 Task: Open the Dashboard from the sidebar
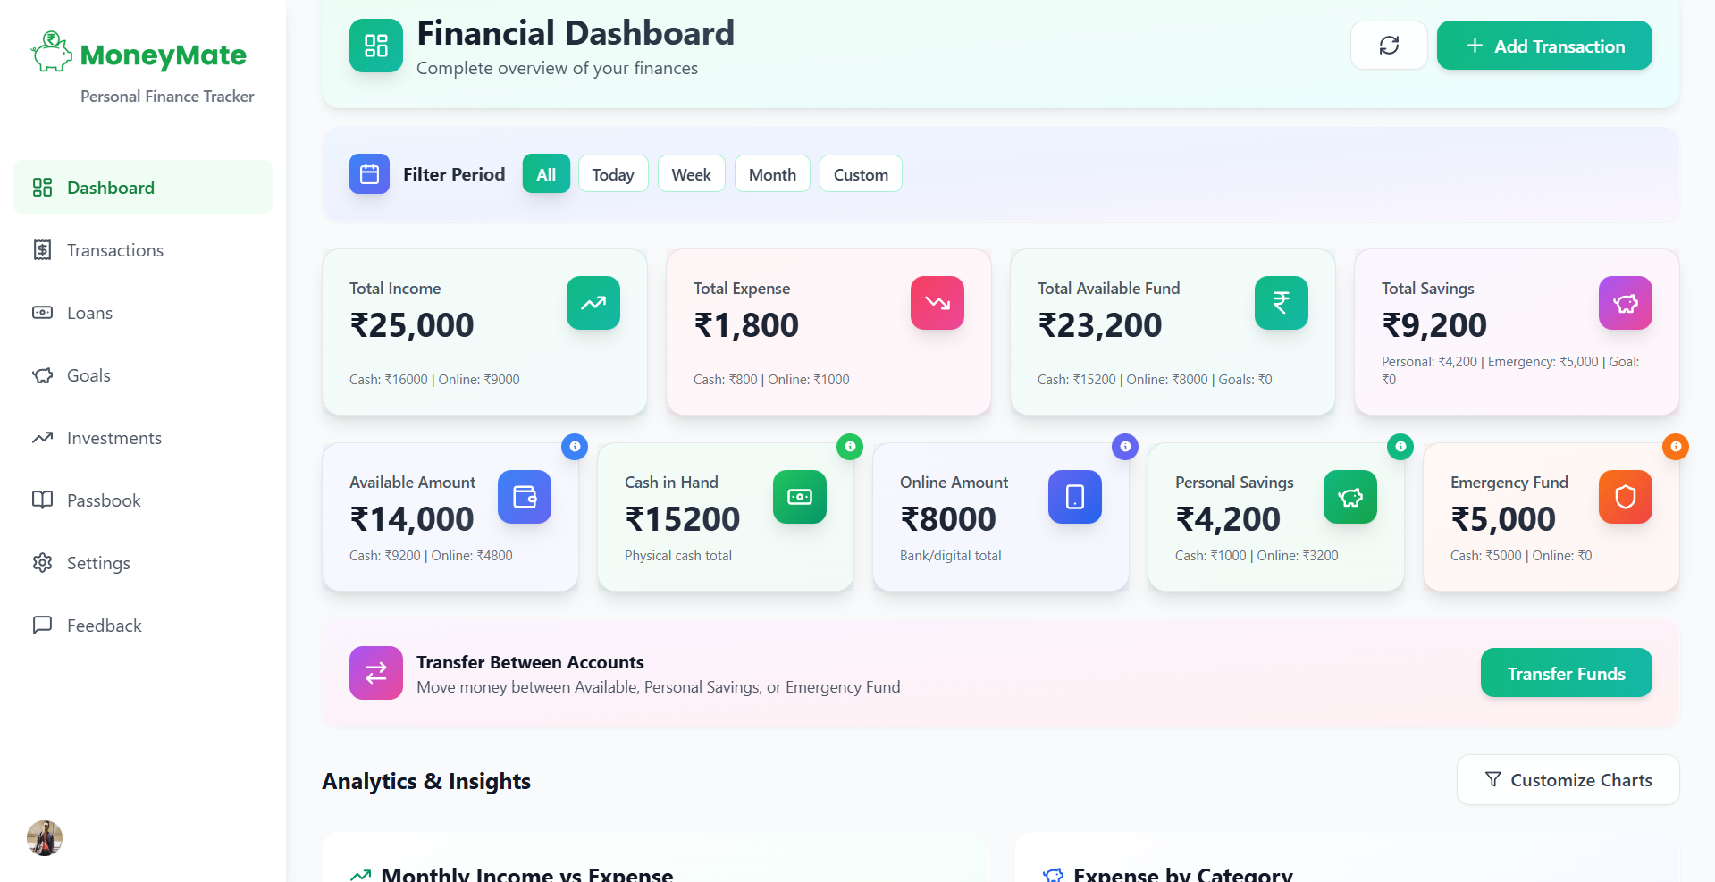(110, 188)
